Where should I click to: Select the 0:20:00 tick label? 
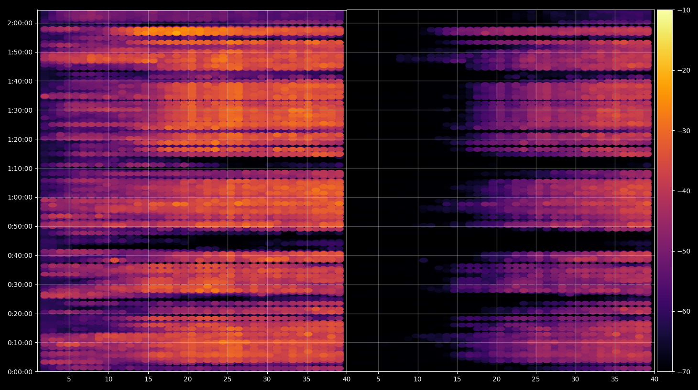pos(20,314)
